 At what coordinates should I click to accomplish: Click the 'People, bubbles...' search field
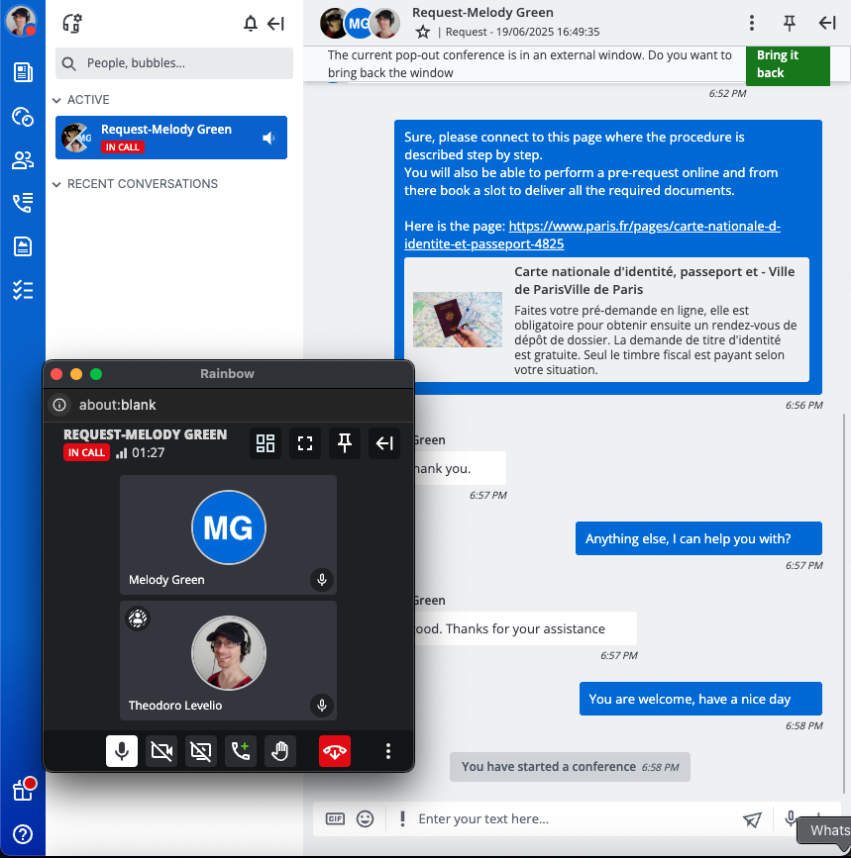(x=174, y=63)
